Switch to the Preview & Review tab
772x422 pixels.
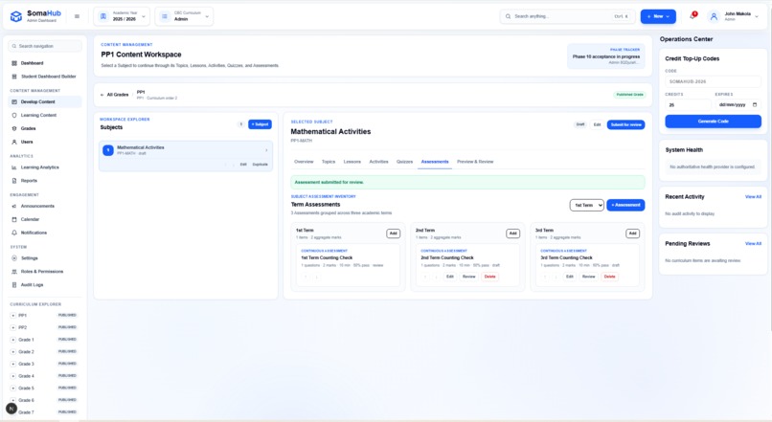pos(475,162)
